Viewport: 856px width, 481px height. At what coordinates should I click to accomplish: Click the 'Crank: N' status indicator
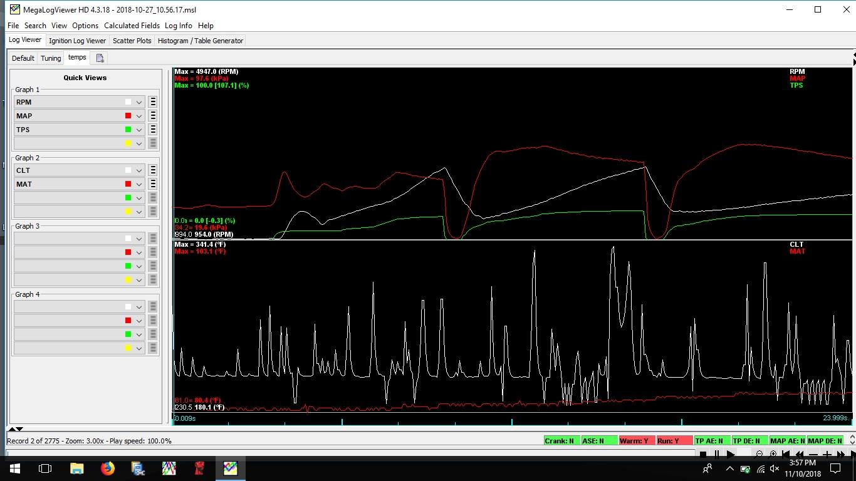(561, 441)
